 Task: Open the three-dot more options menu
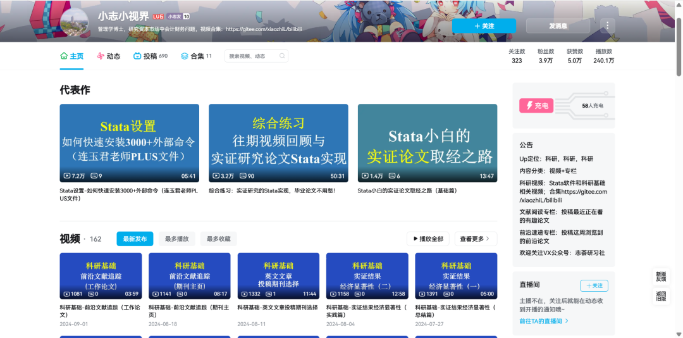[607, 25]
